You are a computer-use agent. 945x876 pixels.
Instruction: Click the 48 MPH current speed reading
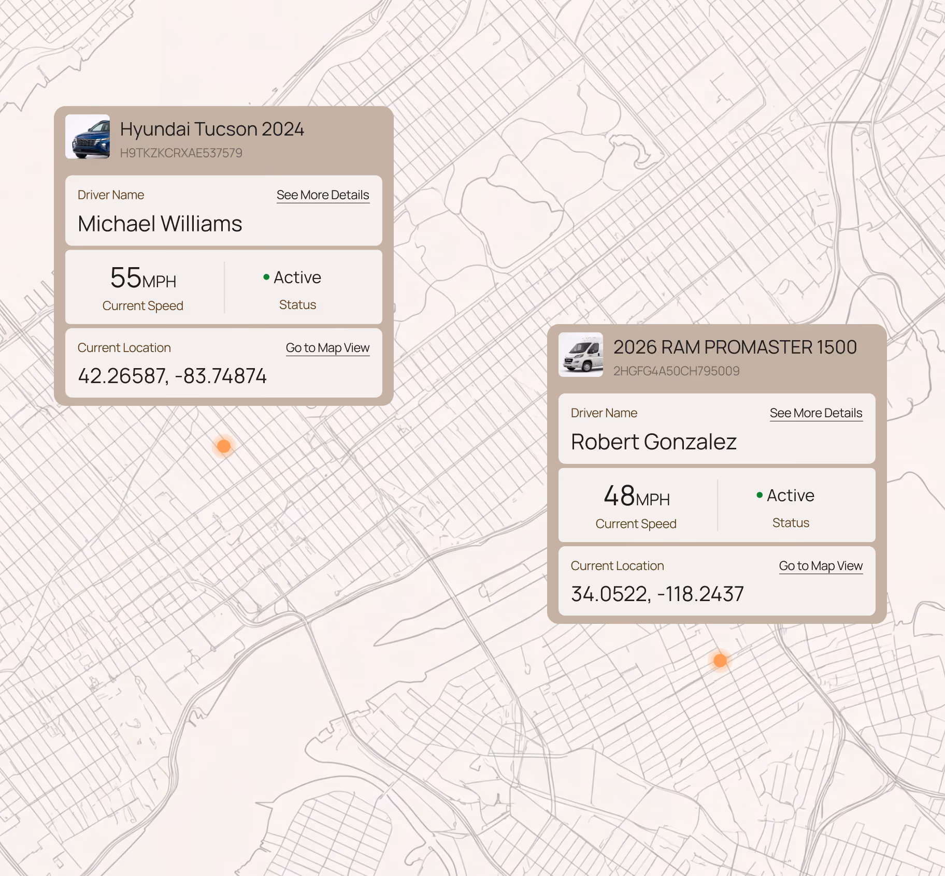pyautogui.click(x=637, y=496)
